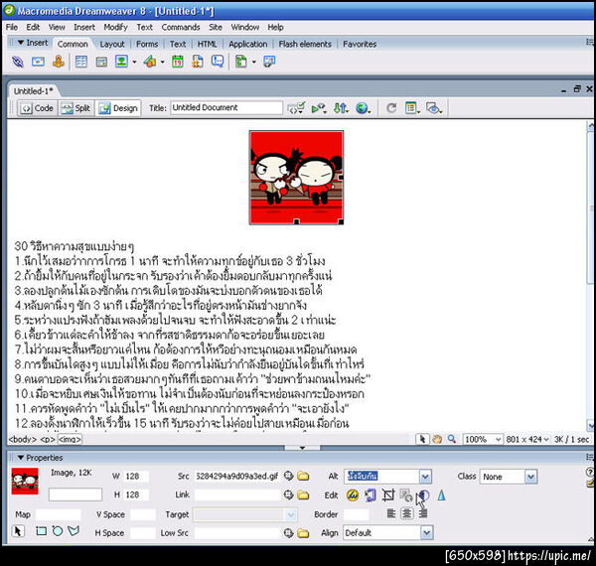This screenshot has width=596, height=566.
Task: Insert a Server-Side Include
Action: [x=198, y=62]
